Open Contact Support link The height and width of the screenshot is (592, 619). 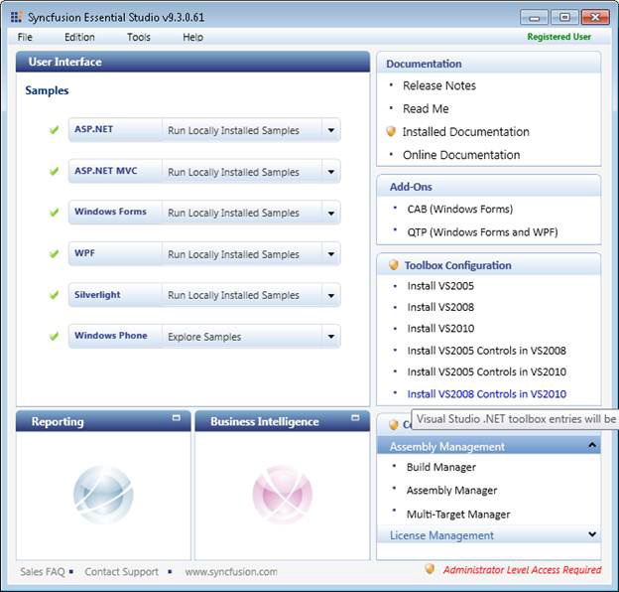[x=121, y=572]
